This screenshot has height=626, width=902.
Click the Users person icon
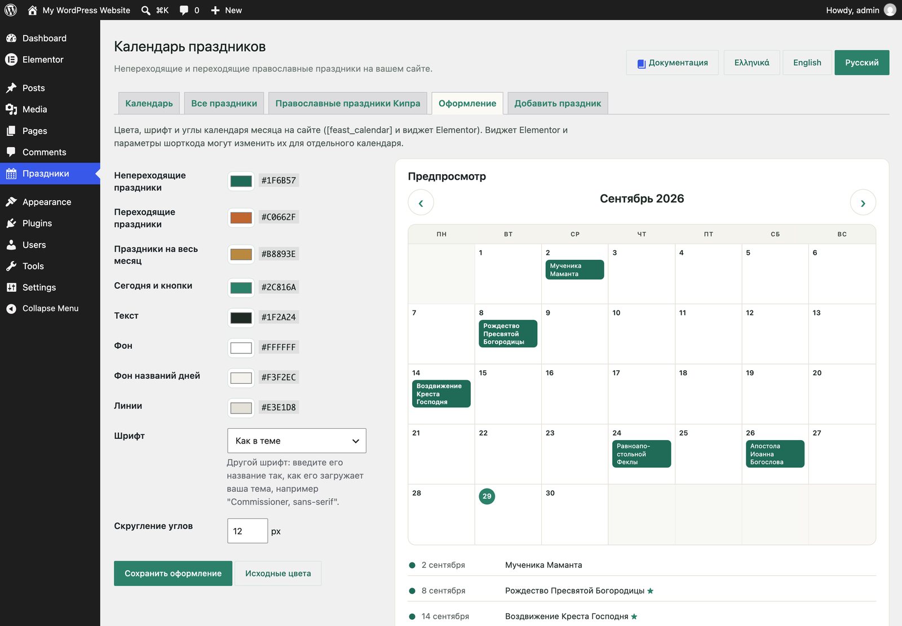(x=11, y=245)
